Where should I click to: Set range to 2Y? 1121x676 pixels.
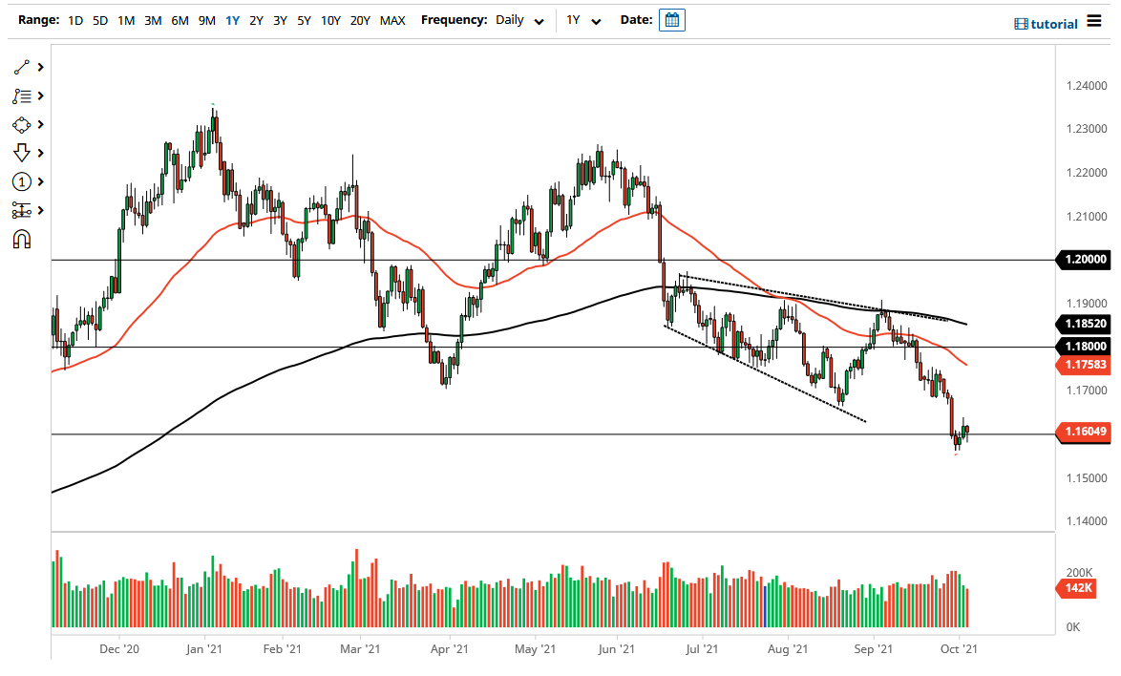256,21
